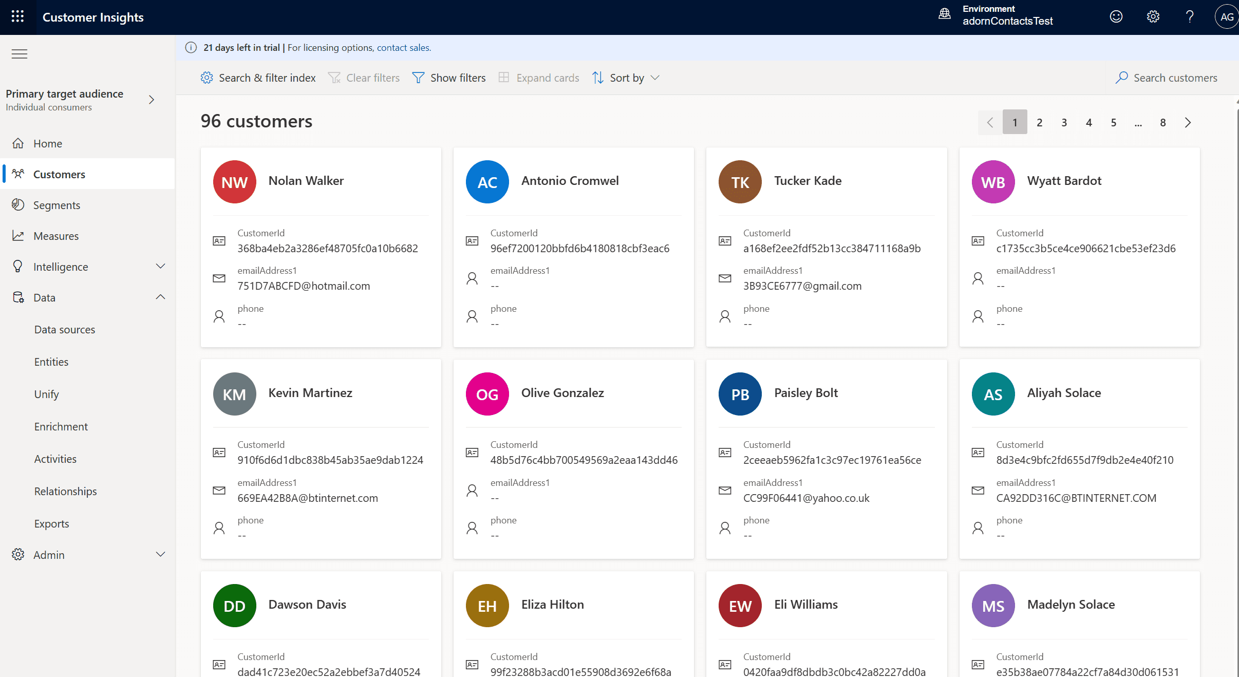This screenshot has height=677, width=1239.
Task: Open the settings gear in header
Action: click(x=1153, y=16)
